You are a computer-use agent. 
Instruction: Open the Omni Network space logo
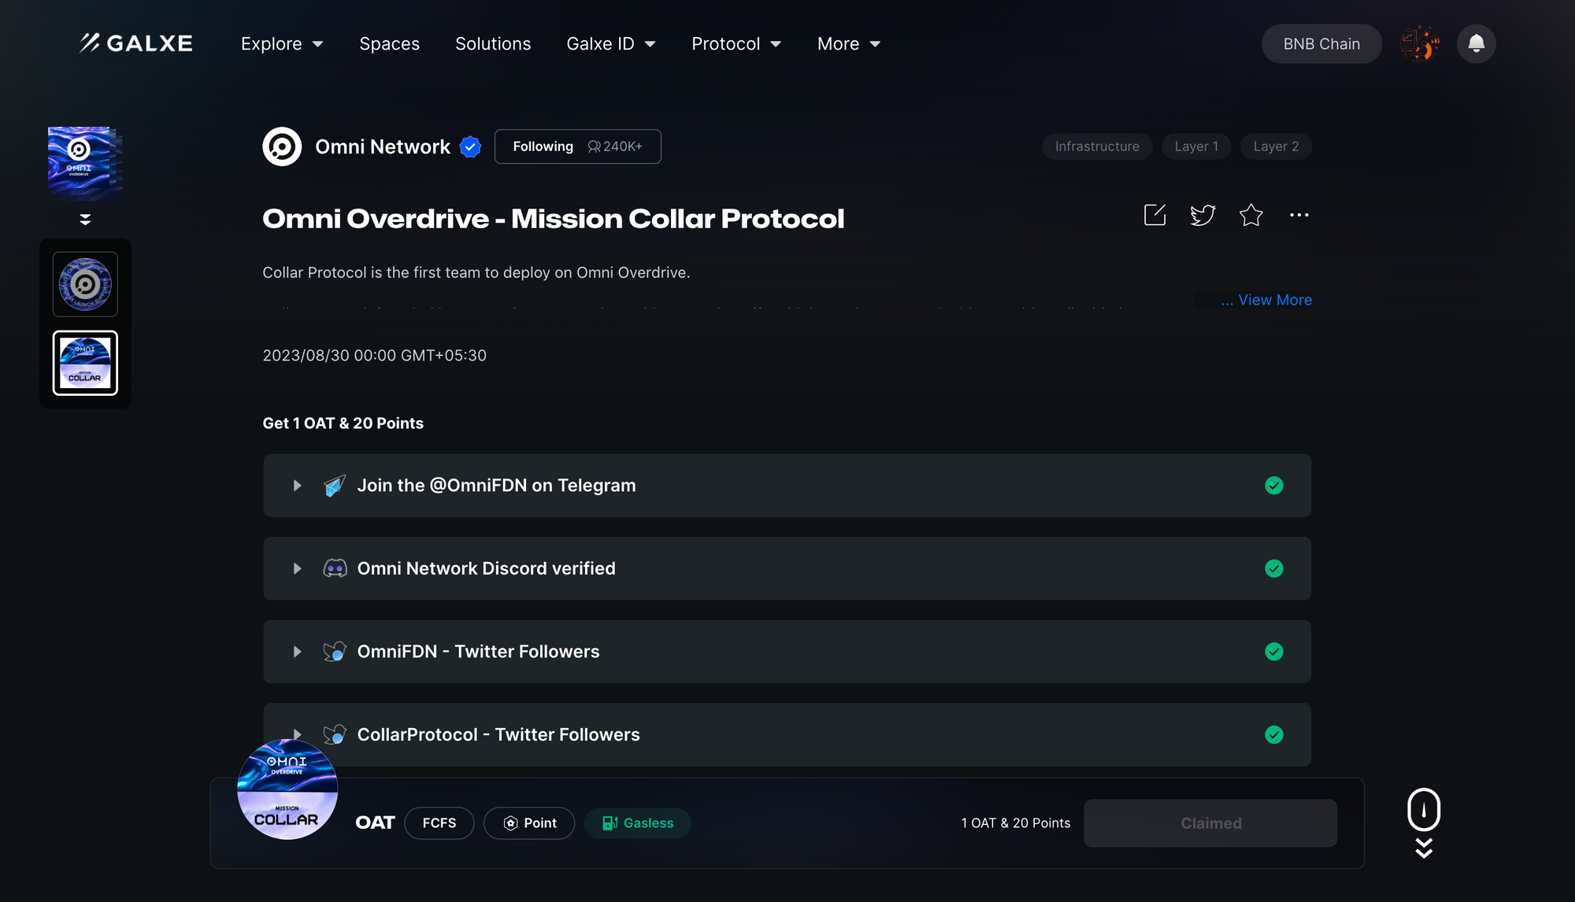pyautogui.click(x=282, y=146)
